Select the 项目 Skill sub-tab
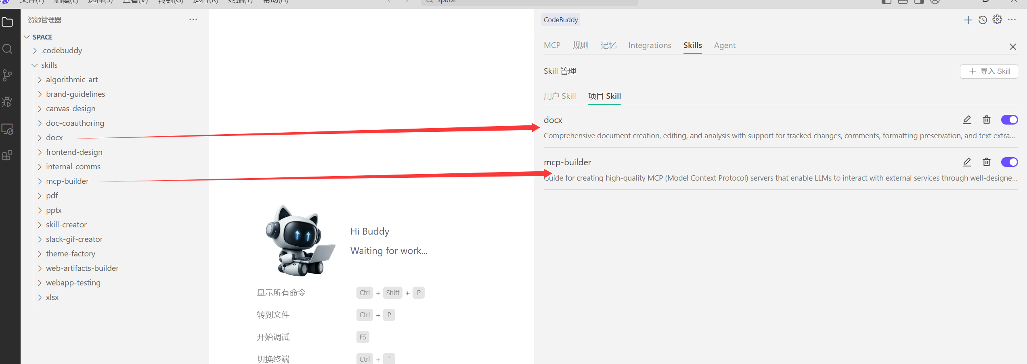 coord(604,96)
